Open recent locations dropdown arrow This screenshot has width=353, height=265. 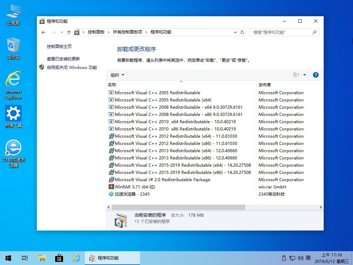pos(62,32)
